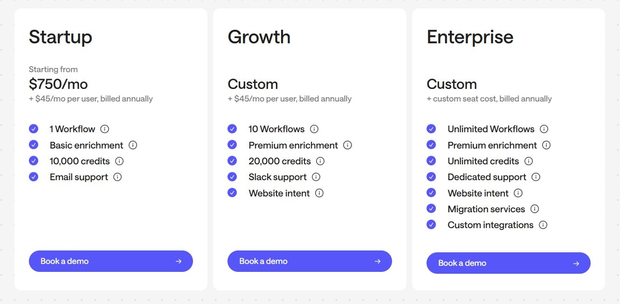This screenshot has width=620, height=304.
Task: Click the info icon beside 20,000 credits
Action: (320, 161)
